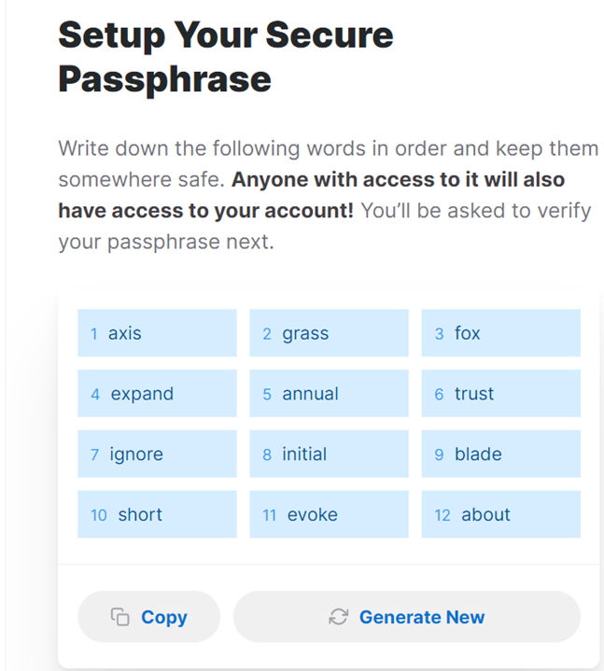Click the refresh arrows icon
The width and height of the screenshot is (604, 671).
[338, 617]
